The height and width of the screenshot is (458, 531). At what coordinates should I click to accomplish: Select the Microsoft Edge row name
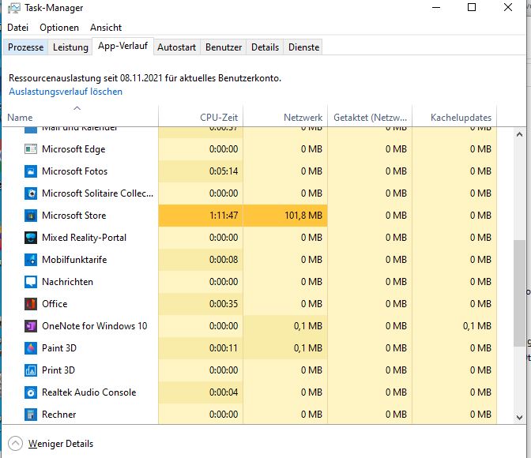[x=73, y=149]
